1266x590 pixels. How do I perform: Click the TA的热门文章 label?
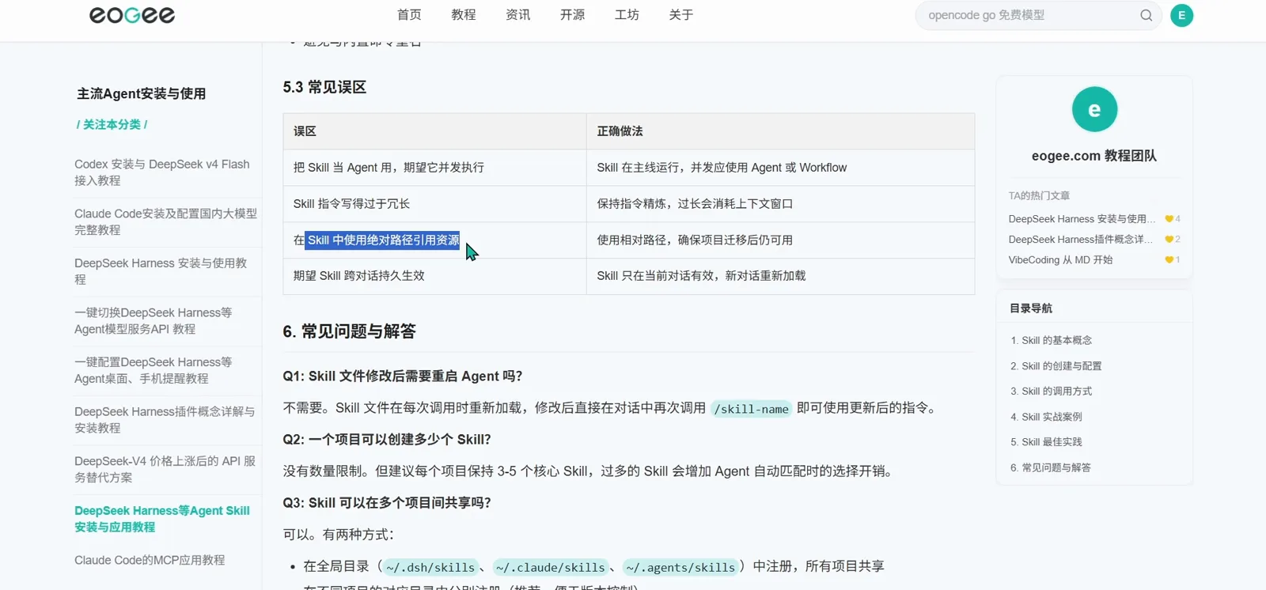click(x=1039, y=195)
